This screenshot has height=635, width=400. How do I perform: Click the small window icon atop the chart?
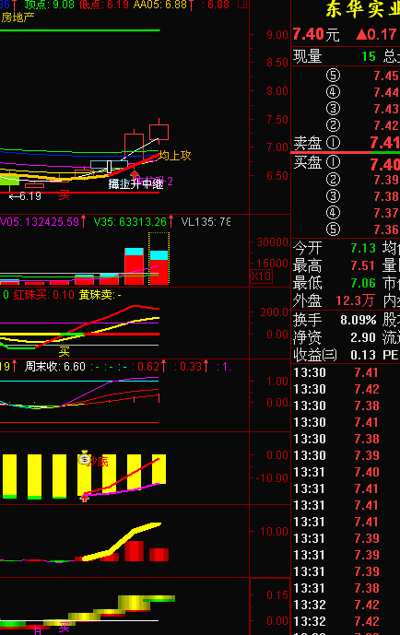(242, 5)
